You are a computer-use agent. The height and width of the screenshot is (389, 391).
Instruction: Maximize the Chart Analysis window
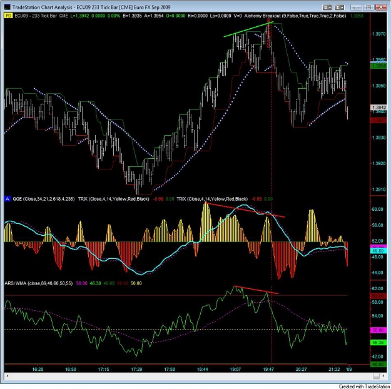368,8
